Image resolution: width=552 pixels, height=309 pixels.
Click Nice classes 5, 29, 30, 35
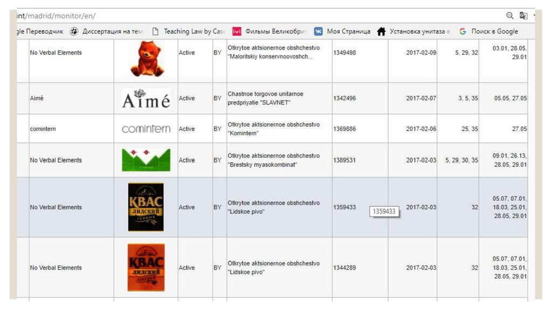461,160
